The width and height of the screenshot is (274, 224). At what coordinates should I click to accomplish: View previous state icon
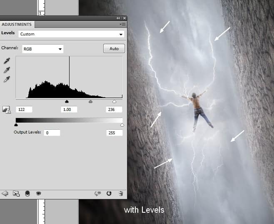[98, 194]
